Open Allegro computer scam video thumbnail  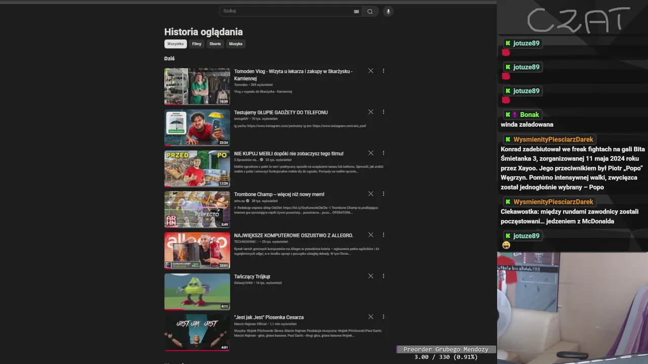pos(197,250)
